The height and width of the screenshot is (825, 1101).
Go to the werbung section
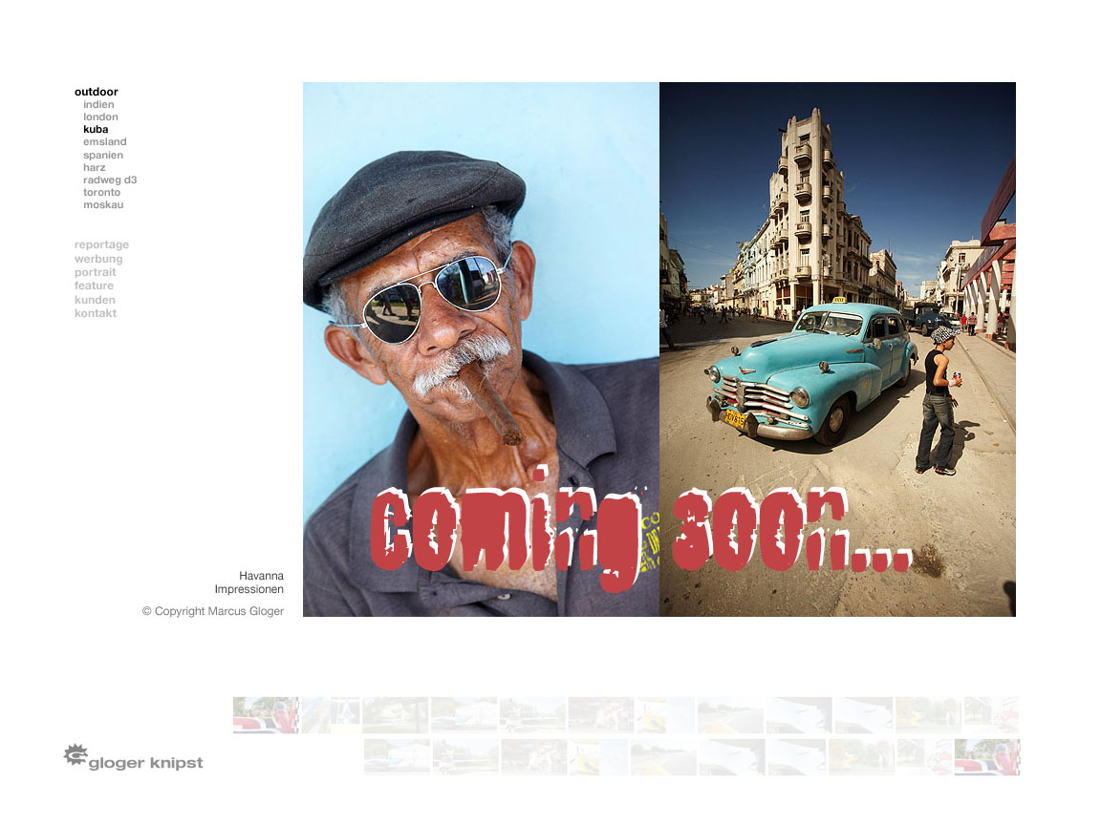coord(98,259)
